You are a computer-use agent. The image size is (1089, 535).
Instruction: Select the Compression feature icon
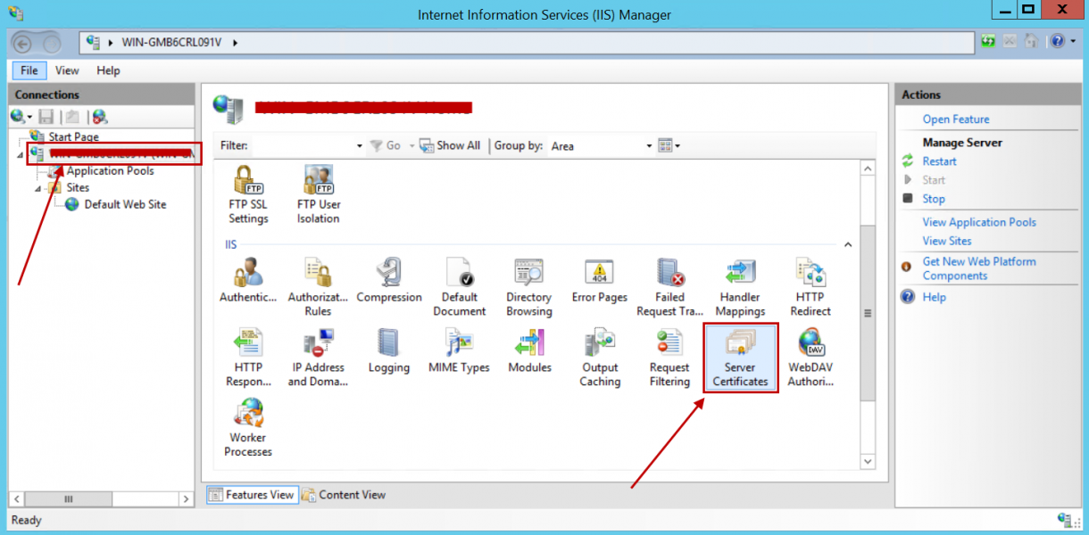click(x=389, y=281)
